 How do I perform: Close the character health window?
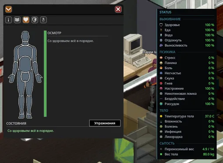(x=118, y=9)
